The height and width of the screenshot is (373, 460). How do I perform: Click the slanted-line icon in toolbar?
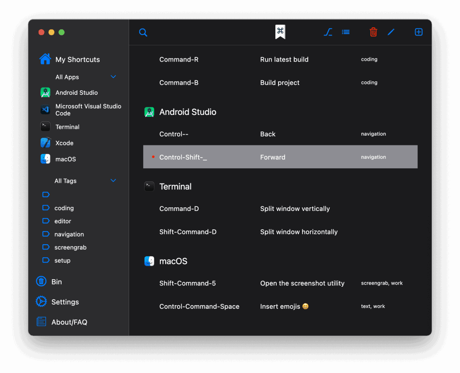click(x=328, y=32)
